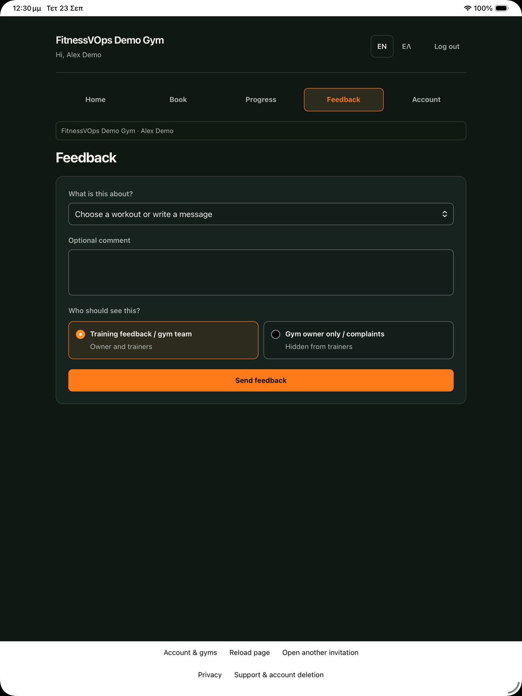The width and height of the screenshot is (522, 696).
Task: Select Training feedback / gym team radio
Action: [x=81, y=334]
